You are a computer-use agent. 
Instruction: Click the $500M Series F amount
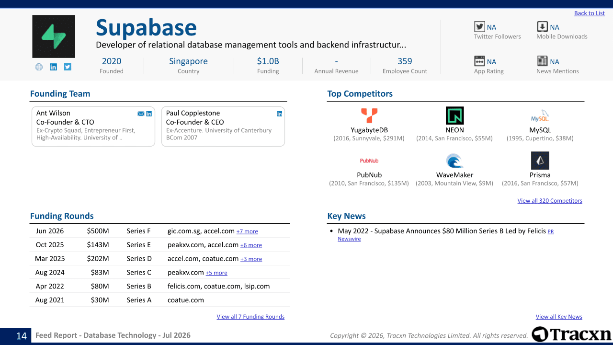click(98, 231)
